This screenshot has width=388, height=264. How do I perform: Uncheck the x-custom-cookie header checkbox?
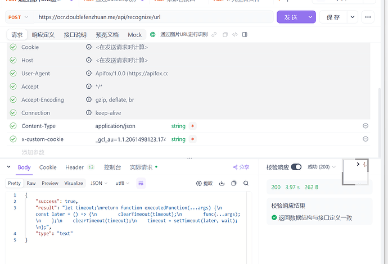13,139
